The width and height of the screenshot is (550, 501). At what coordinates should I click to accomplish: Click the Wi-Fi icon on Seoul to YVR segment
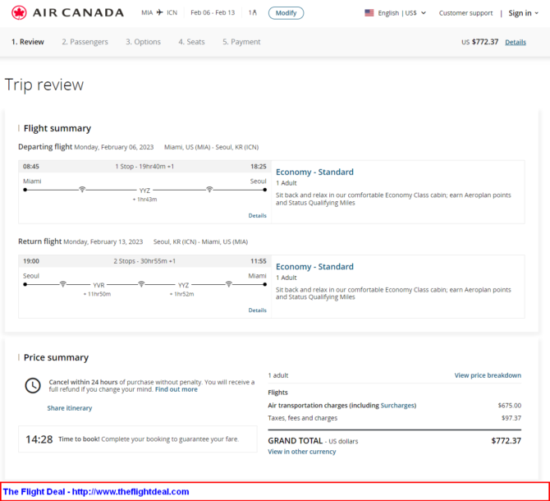(x=62, y=284)
